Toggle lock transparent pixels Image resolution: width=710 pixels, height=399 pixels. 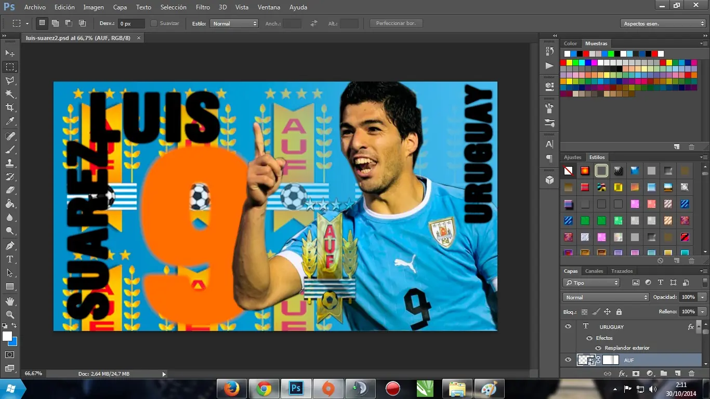coord(584,312)
